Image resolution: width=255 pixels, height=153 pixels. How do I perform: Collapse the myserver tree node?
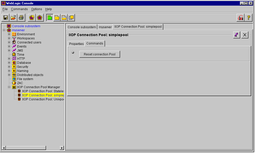click(x=4, y=30)
